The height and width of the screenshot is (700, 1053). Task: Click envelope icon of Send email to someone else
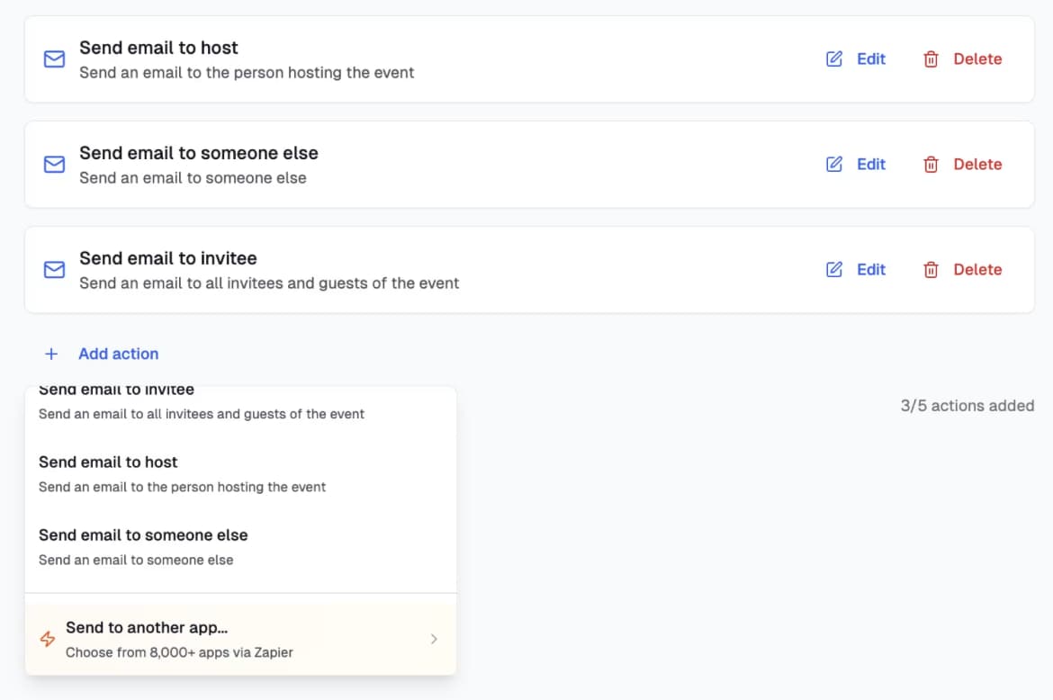tap(54, 165)
